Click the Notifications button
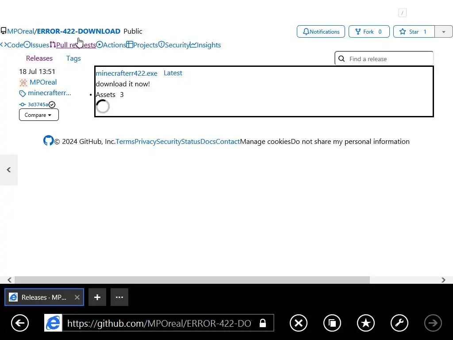The image size is (453, 340). [321, 31]
